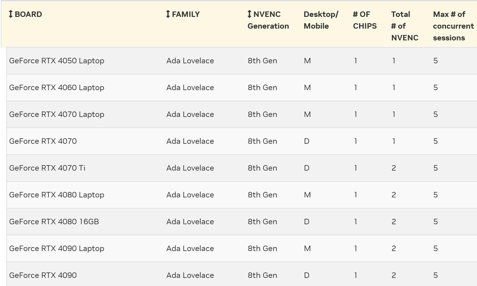Screen dimensions: 477x286
Task: Click the Total # of NVENC header
Action: [x=405, y=26]
